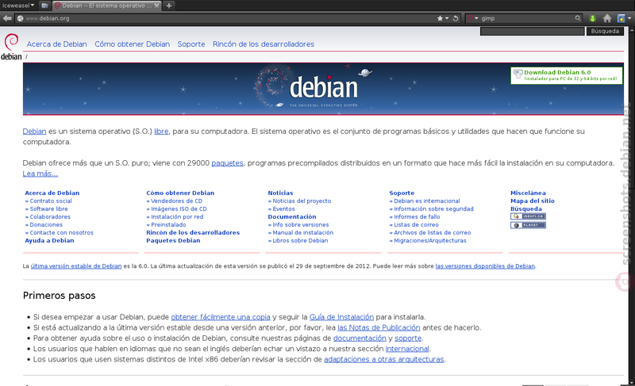The image size is (635, 386).
Task: Expand the search engine selector arrow
Action: [x=477, y=18]
